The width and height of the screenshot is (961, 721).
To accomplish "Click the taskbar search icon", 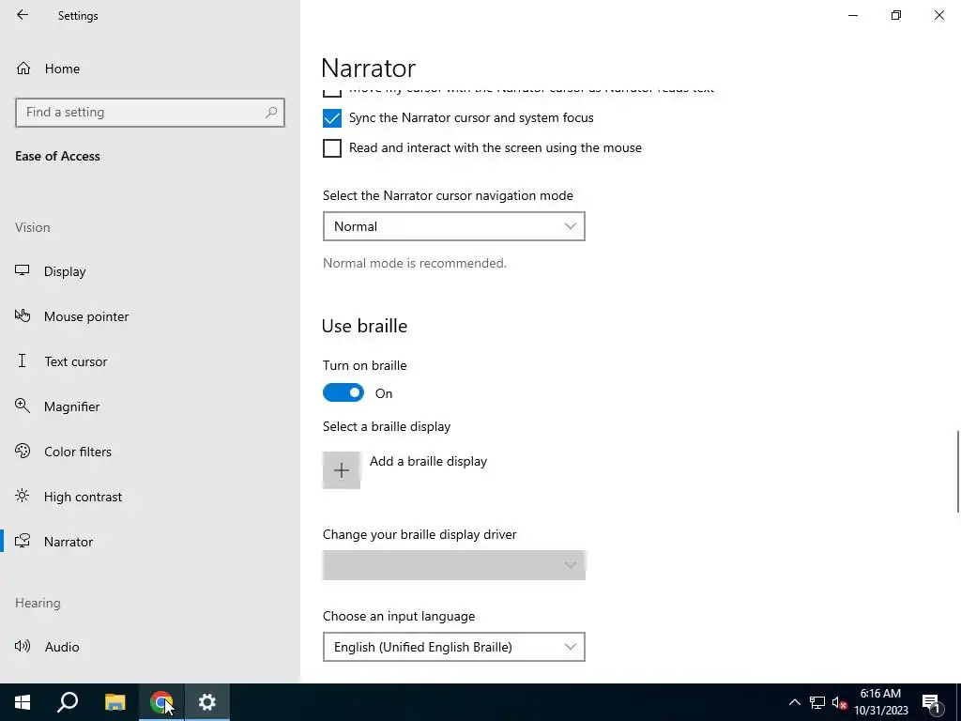I will 68,702.
